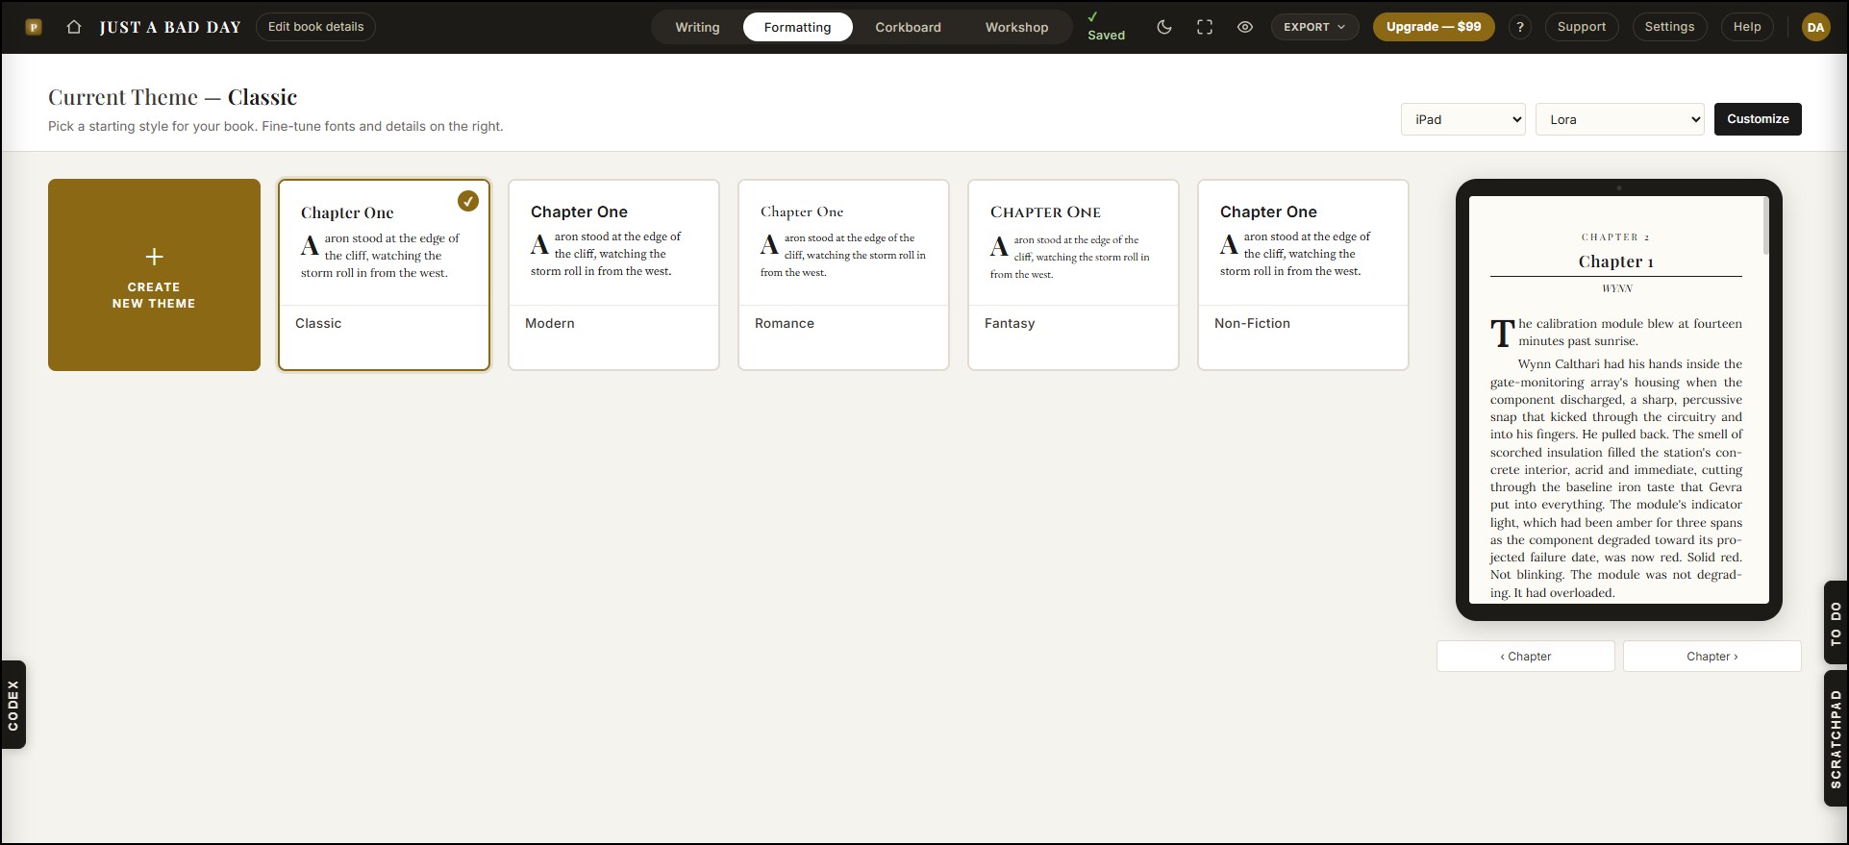Open the SCRATCHPAD side panel
Viewport: 1849px width, 845px height.
(1836, 738)
